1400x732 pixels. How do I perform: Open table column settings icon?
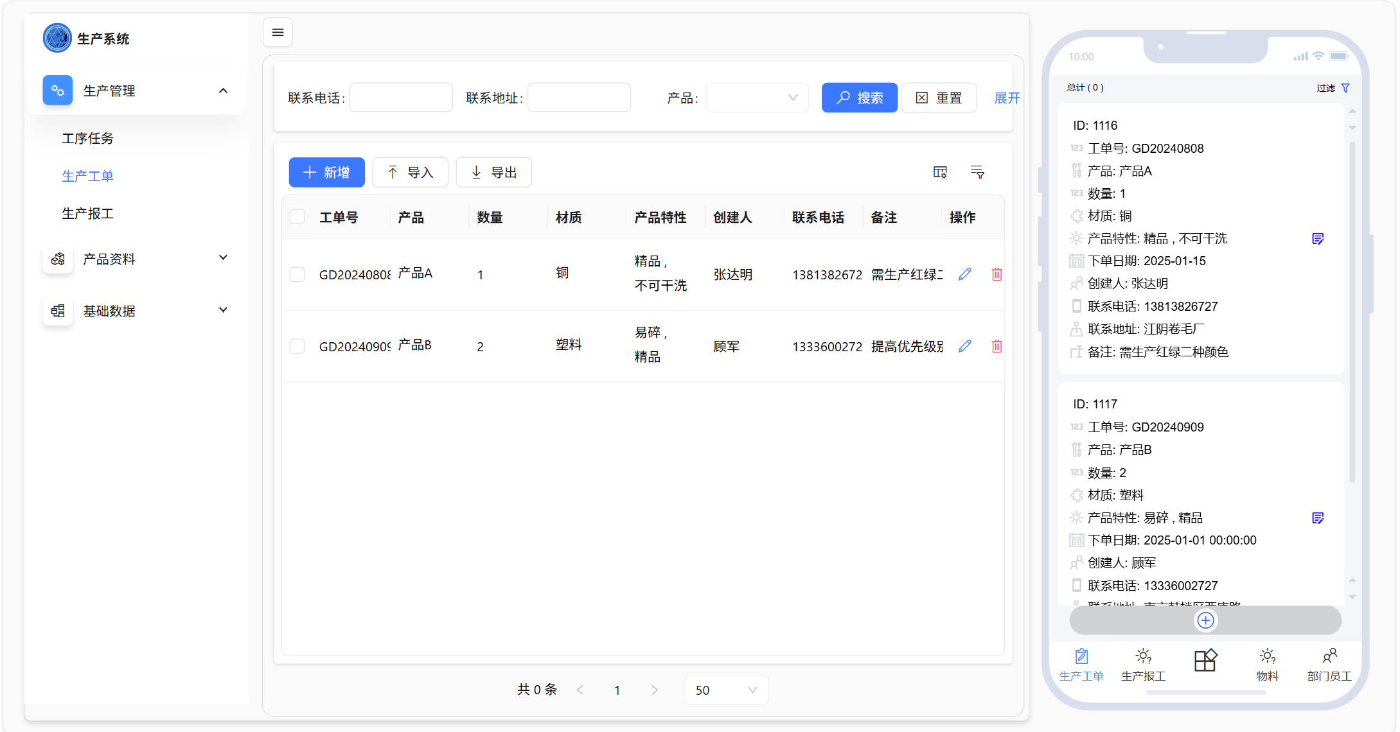(x=940, y=172)
